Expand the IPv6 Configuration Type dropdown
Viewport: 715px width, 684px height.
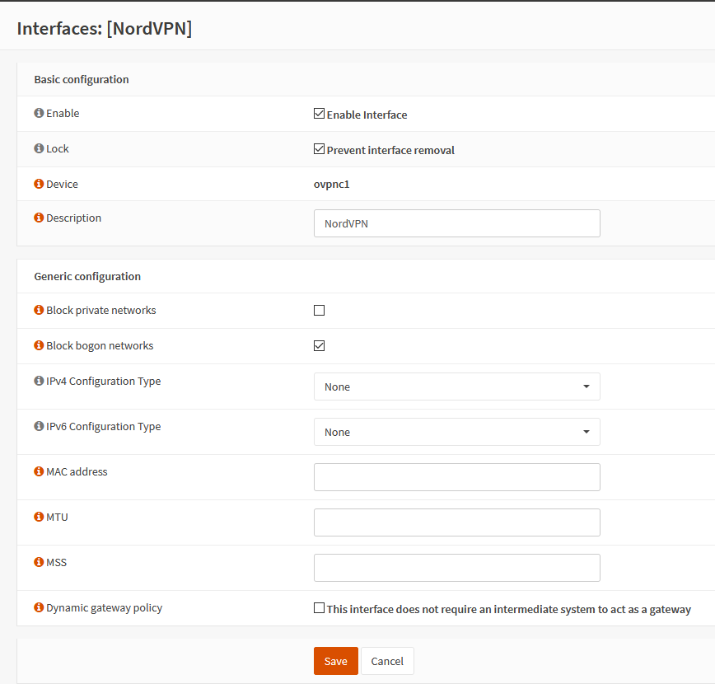pos(456,432)
